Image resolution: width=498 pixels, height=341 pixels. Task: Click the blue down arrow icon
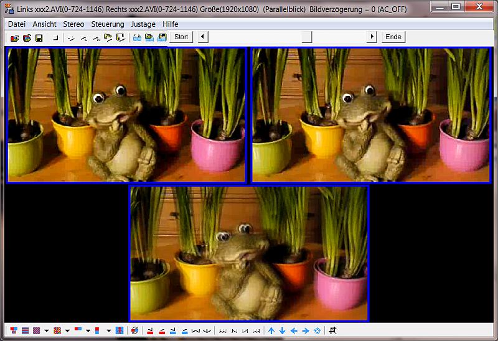point(283,331)
